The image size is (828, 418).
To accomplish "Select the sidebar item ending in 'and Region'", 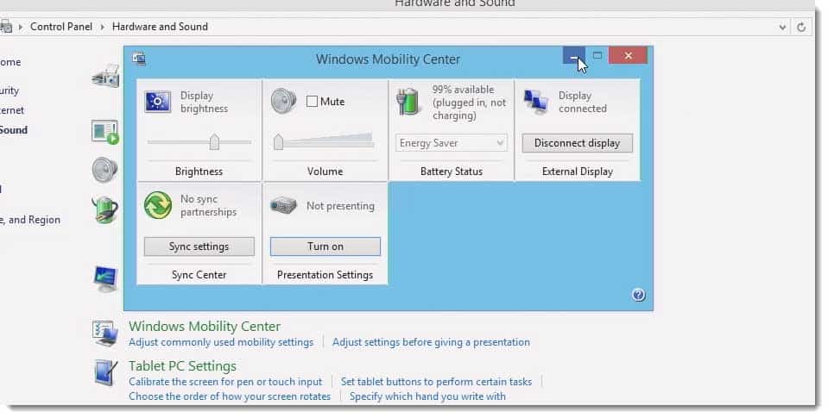I will [x=30, y=220].
